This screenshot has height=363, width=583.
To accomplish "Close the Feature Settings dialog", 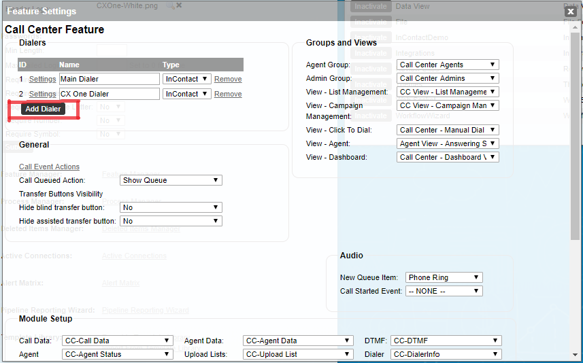I will (x=570, y=11).
